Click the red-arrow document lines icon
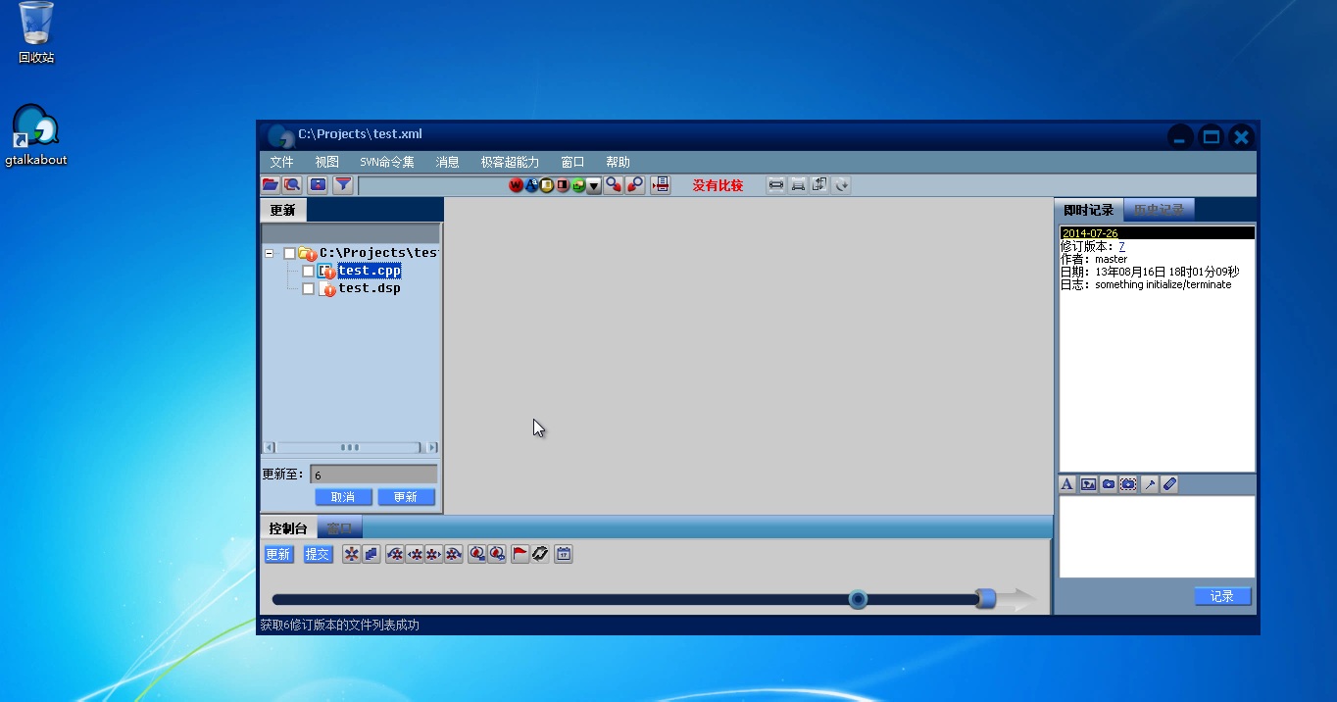Image resolution: width=1337 pixels, height=702 pixels. coord(661,184)
